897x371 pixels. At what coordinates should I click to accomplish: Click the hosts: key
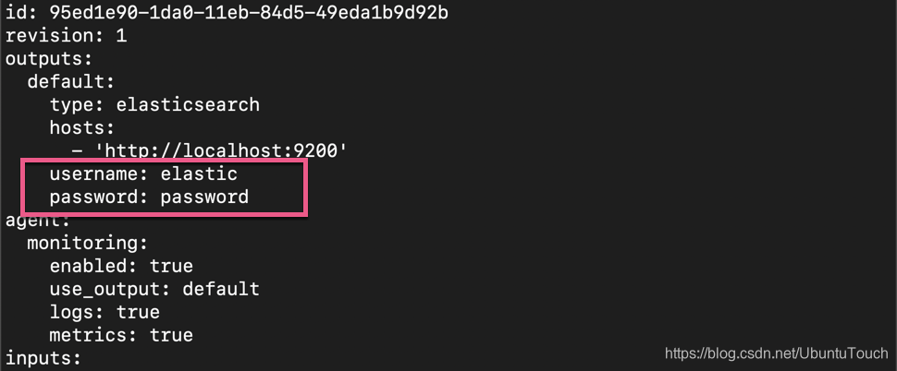pyautogui.click(x=82, y=127)
